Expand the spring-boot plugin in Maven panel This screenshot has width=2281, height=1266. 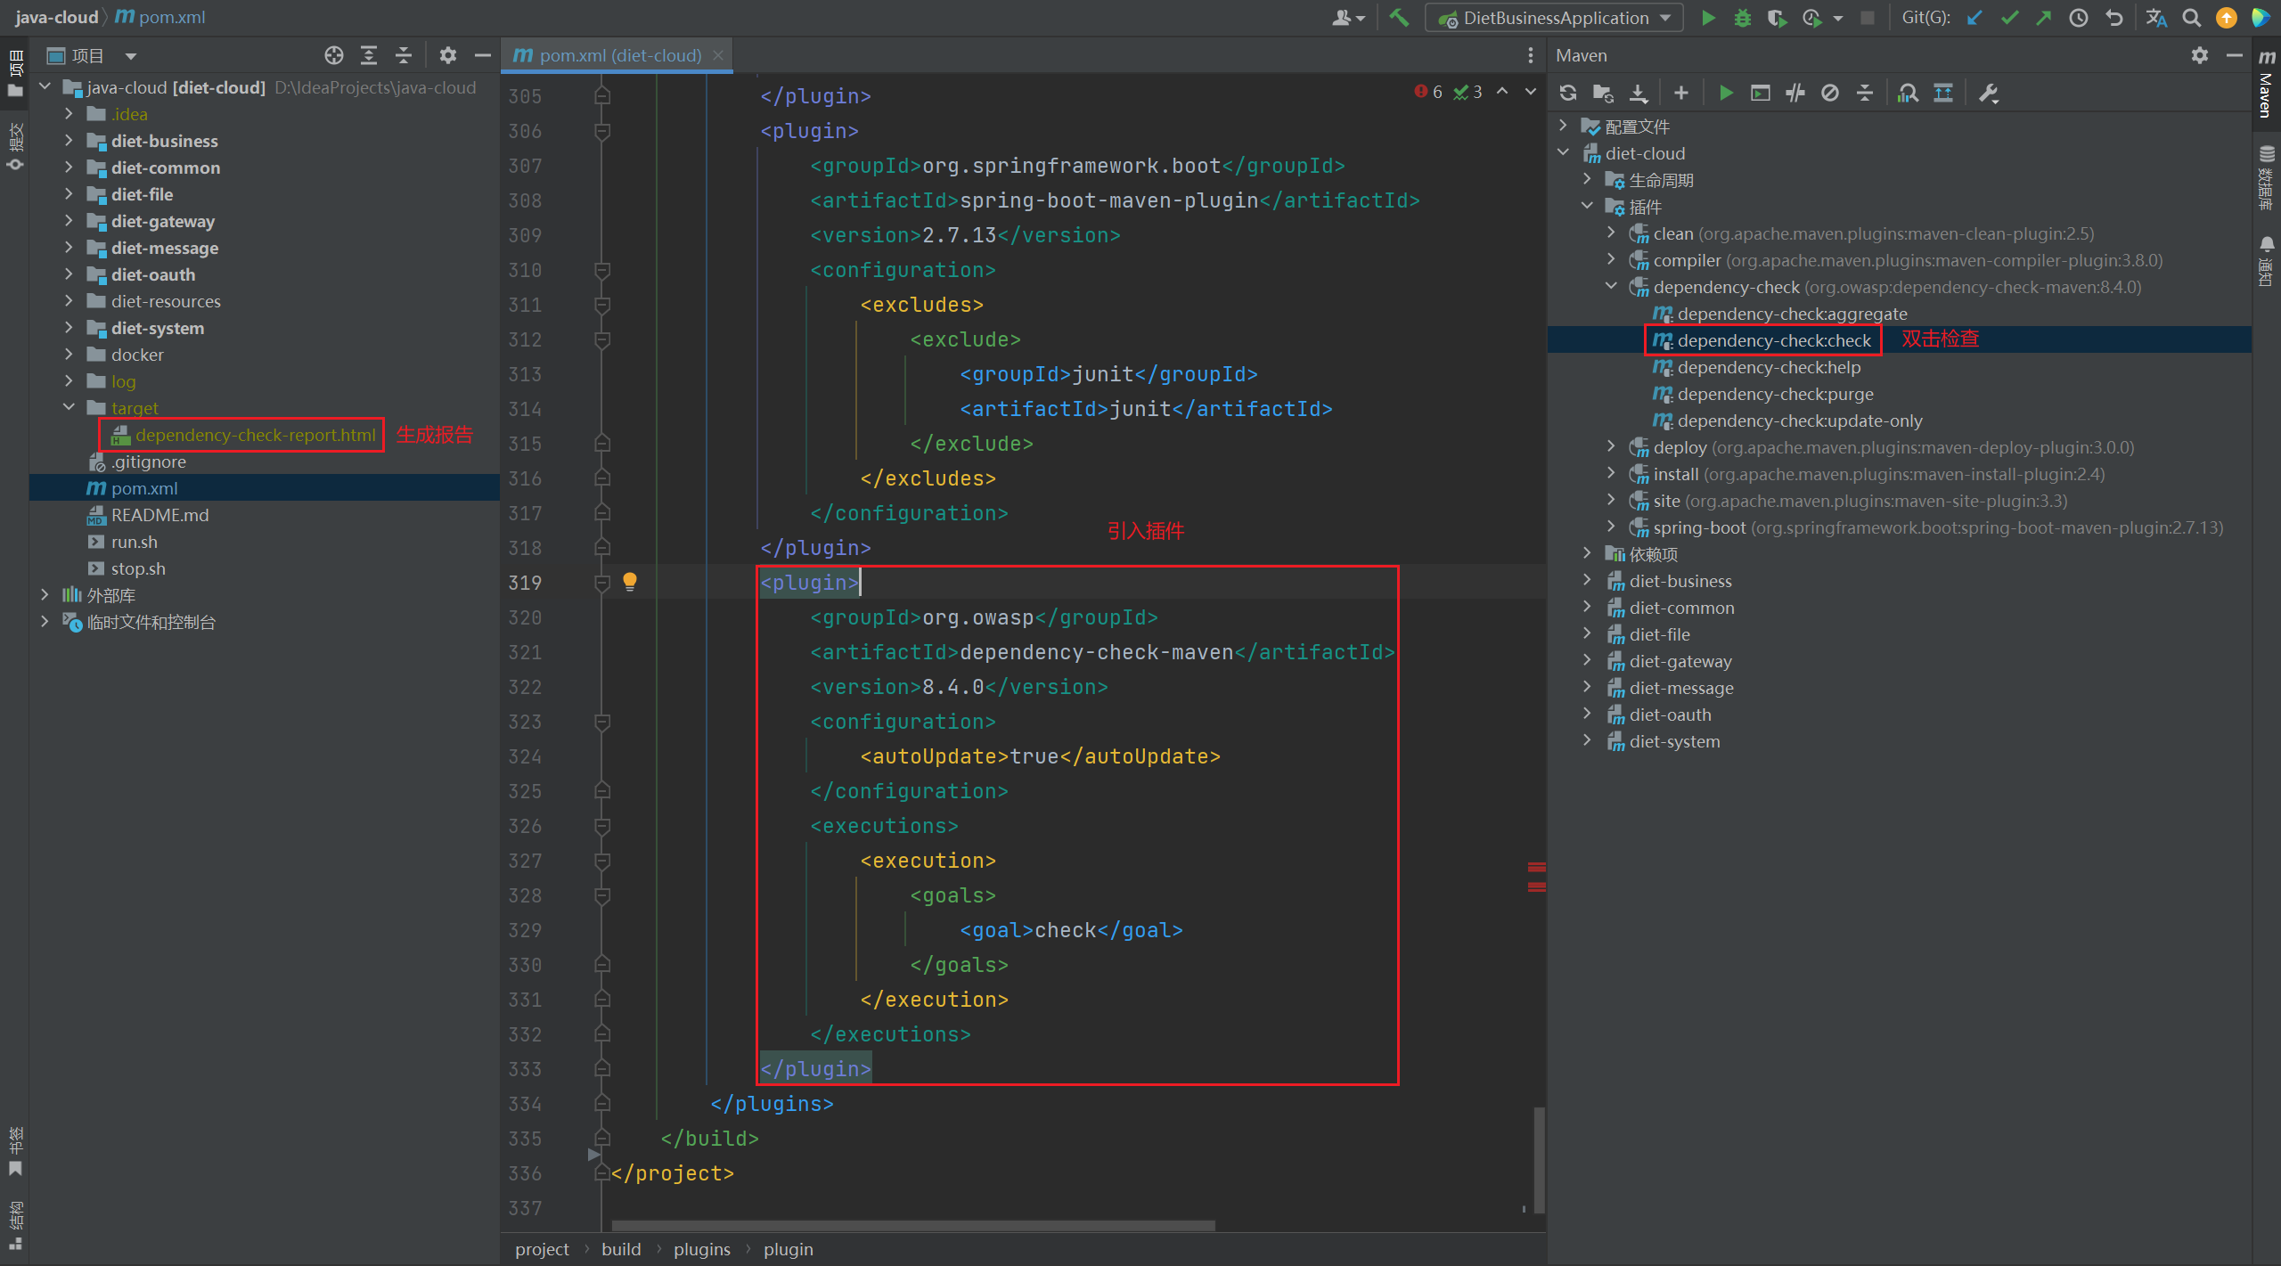coord(1611,527)
